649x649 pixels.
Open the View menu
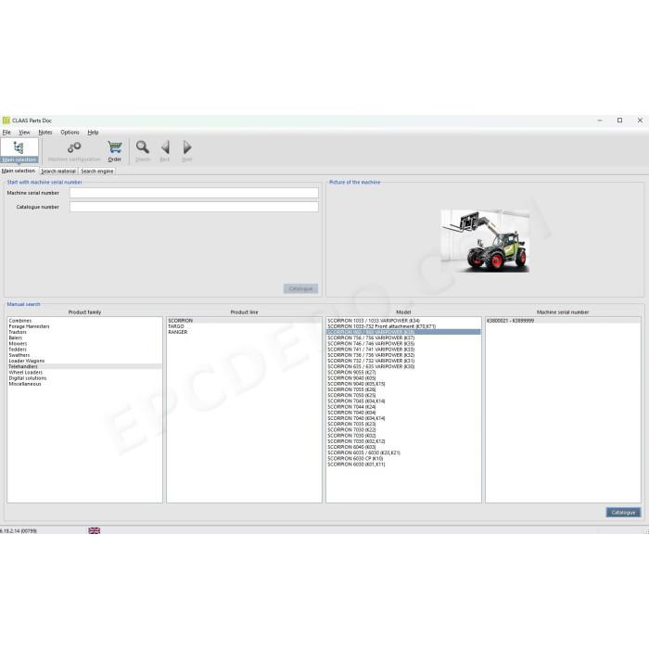[x=24, y=133]
